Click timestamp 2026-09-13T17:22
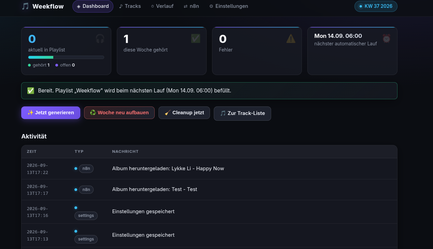Viewport: 433px width, 249px height. (38, 169)
